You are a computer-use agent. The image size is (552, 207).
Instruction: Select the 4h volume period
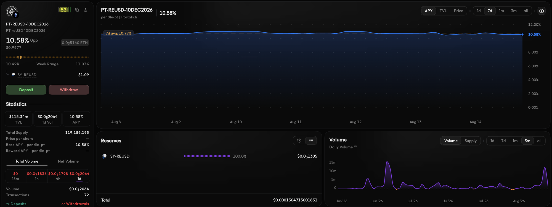[x=58, y=176]
